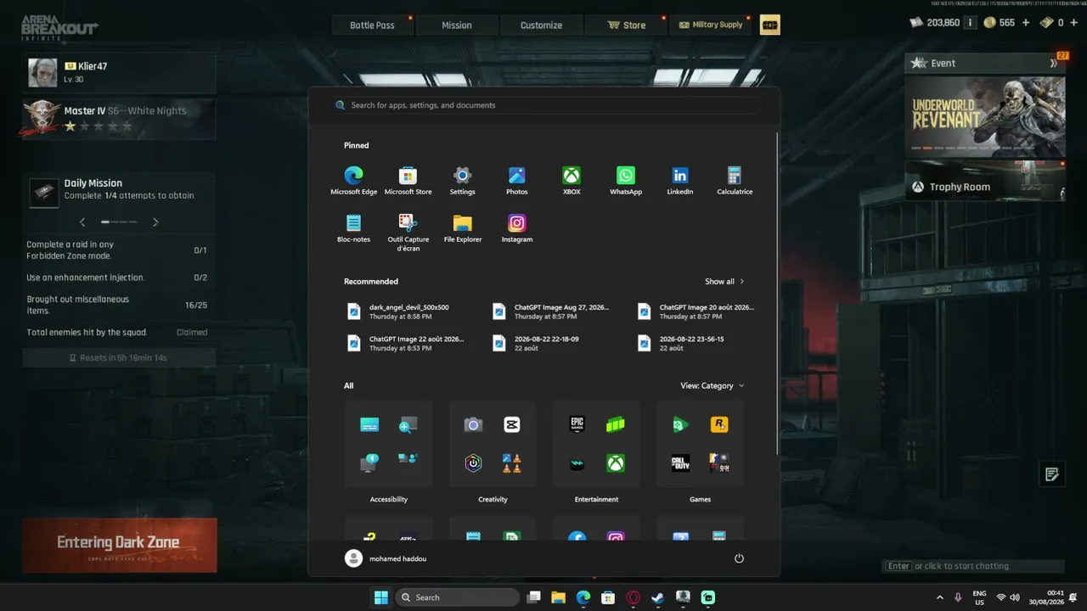Open the Camera app in Creativity category

coord(473,424)
